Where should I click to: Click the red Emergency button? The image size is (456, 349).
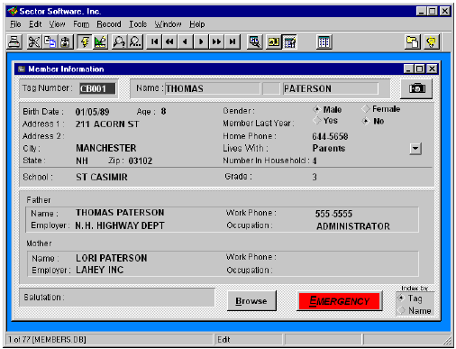[x=340, y=300]
